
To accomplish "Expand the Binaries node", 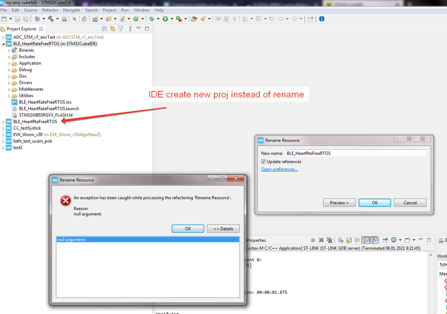I will 9,51.
